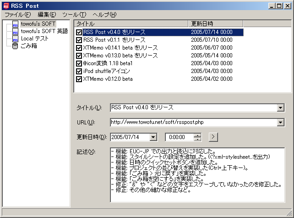Select the RSS icon beside towofu's SOFT 英語
This screenshot has height=218, width=294.
coord(16,31)
